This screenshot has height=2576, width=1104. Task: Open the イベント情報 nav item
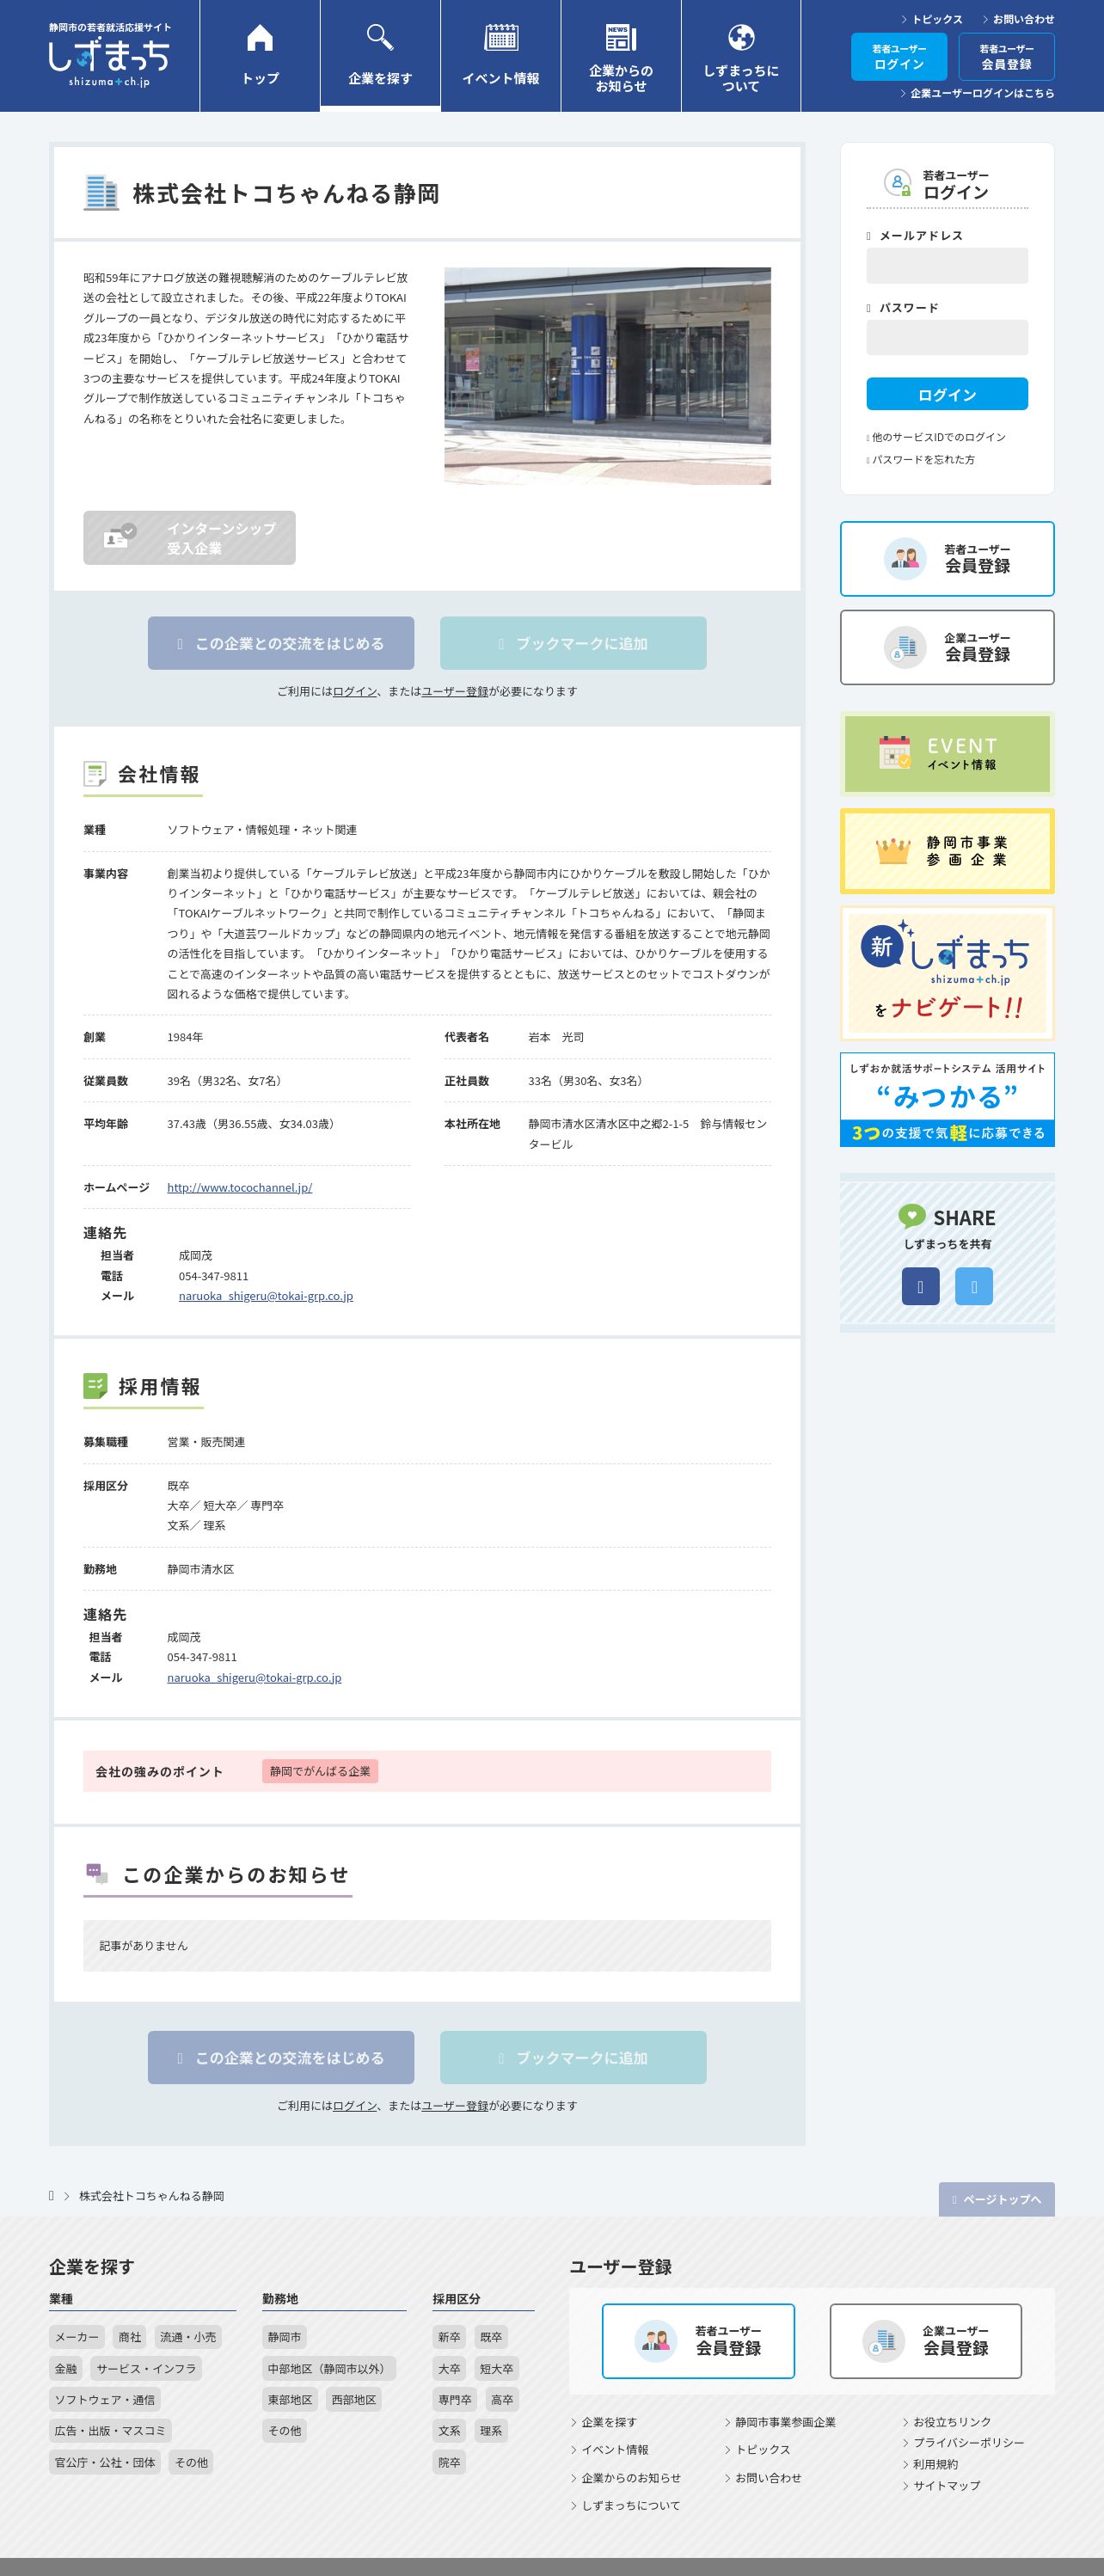[x=501, y=56]
